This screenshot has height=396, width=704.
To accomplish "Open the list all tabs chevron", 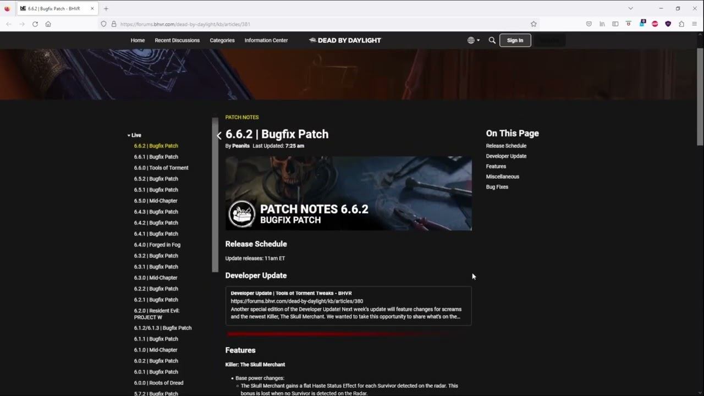I will pyautogui.click(x=630, y=8).
